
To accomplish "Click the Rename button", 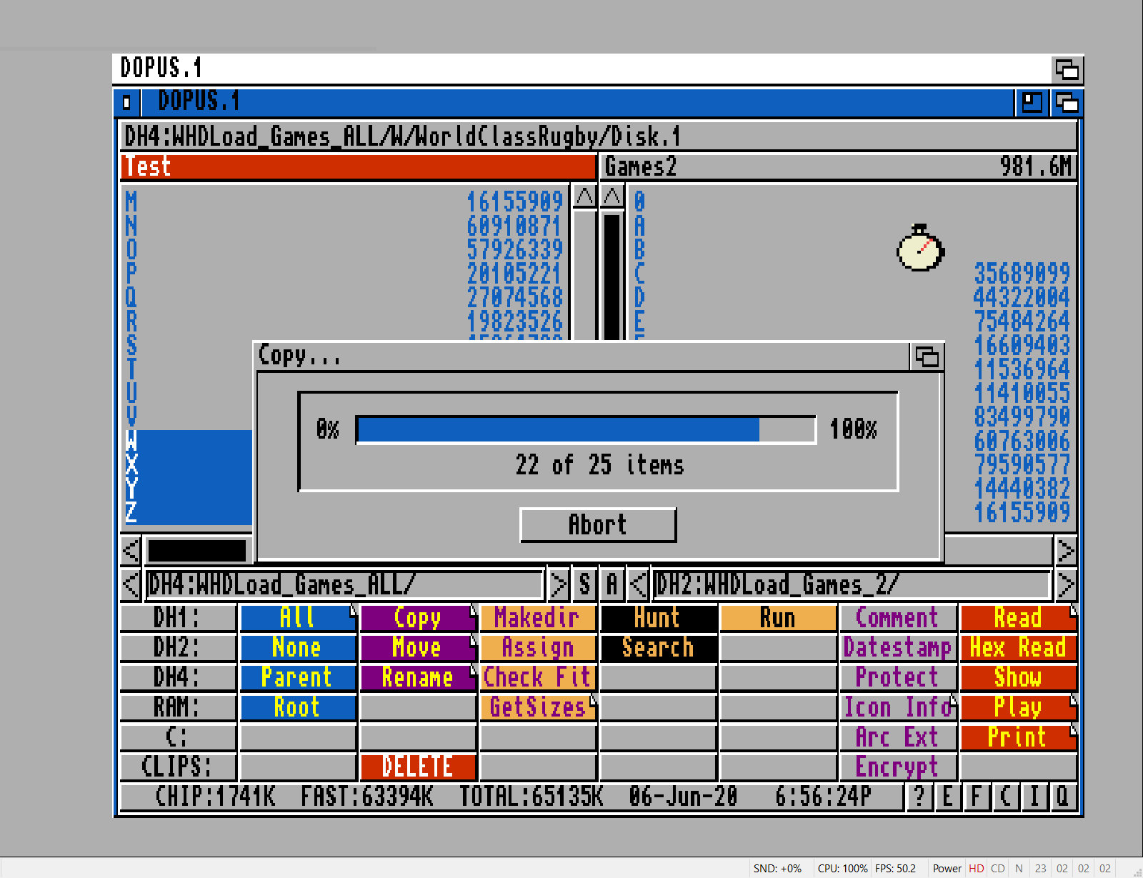I will (x=418, y=677).
